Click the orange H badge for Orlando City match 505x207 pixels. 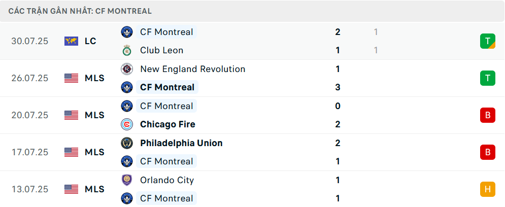pyautogui.click(x=488, y=189)
